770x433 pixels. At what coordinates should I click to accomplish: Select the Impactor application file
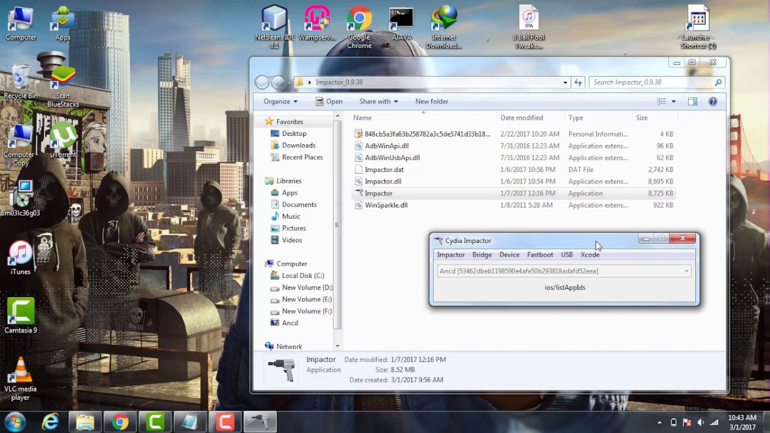tap(514, 193)
